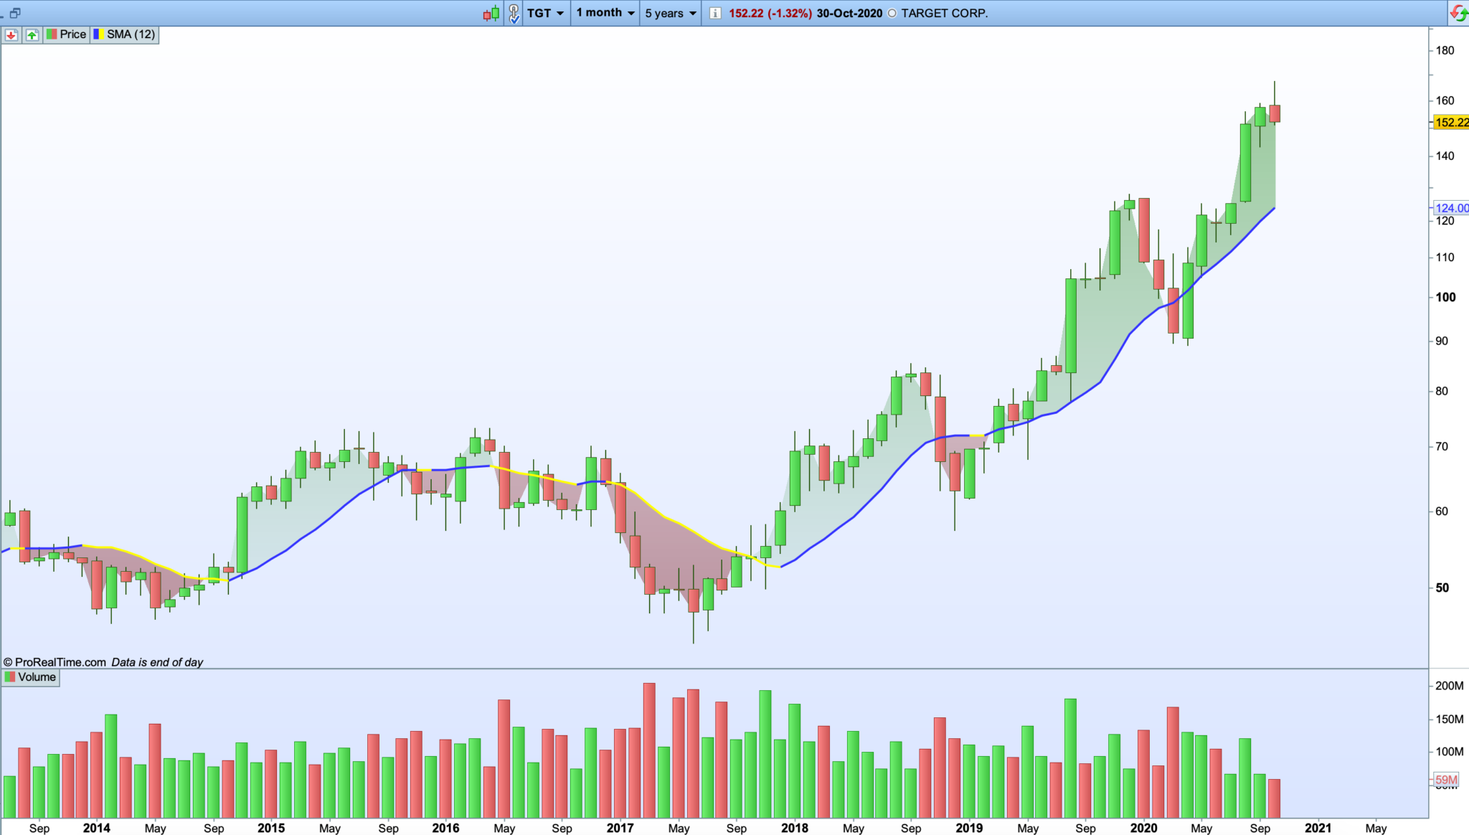
Task: Click the restore window icon top left
Action: coord(15,13)
